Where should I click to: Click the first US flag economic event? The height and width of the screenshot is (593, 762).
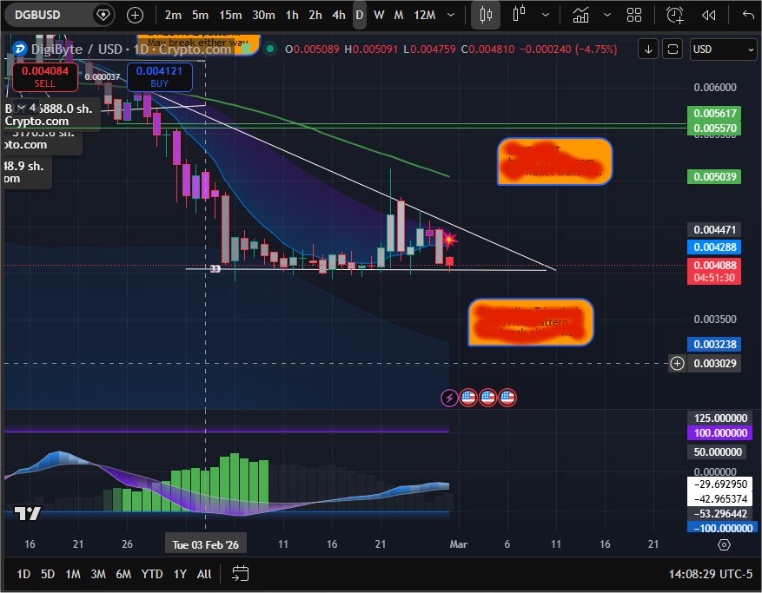click(468, 399)
